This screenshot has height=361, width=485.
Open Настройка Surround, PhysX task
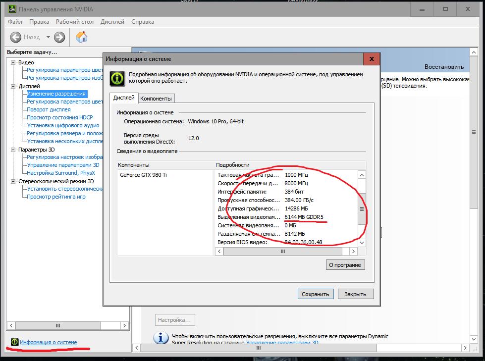click(61, 173)
